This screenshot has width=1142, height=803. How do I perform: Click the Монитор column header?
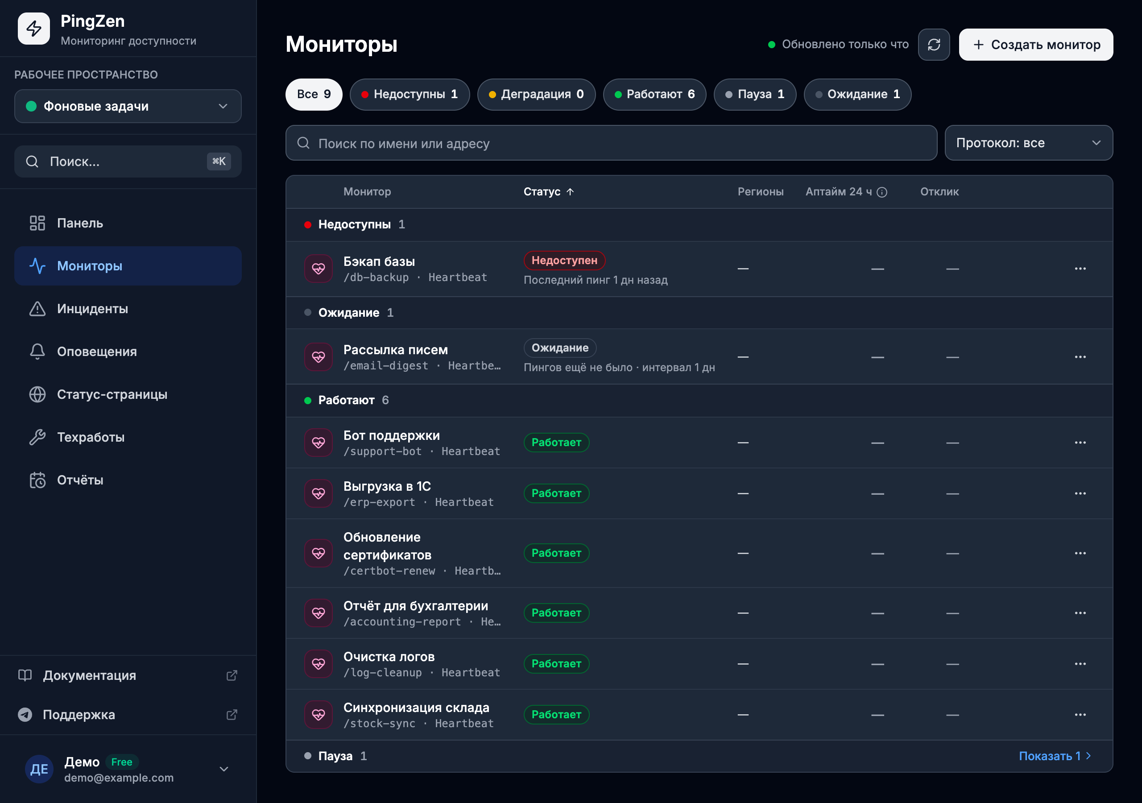[x=367, y=191]
